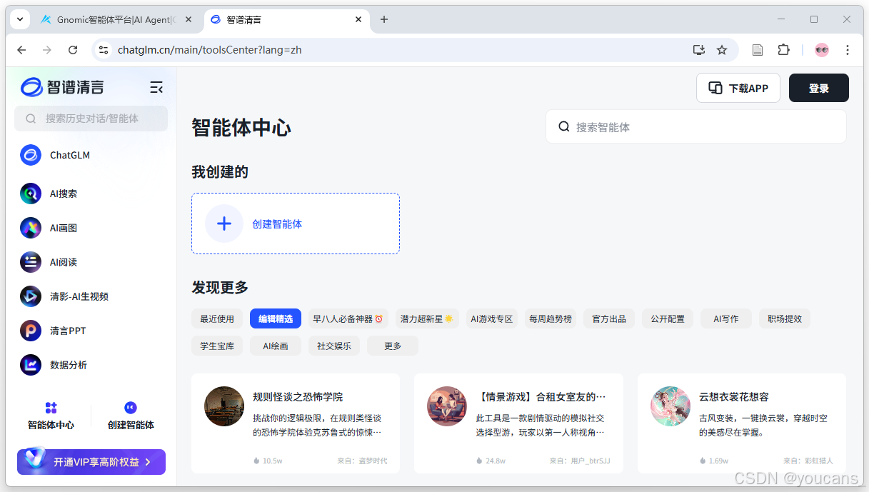Viewport: 869px width, 492px height.
Task: Open the browser profile avatar
Action: click(x=822, y=50)
